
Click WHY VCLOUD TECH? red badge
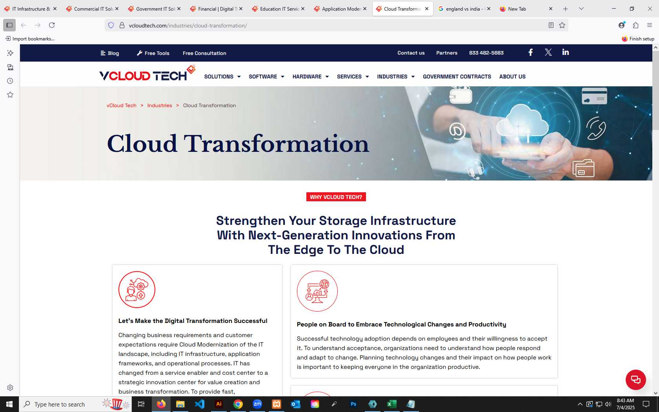[x=336, y=197]
